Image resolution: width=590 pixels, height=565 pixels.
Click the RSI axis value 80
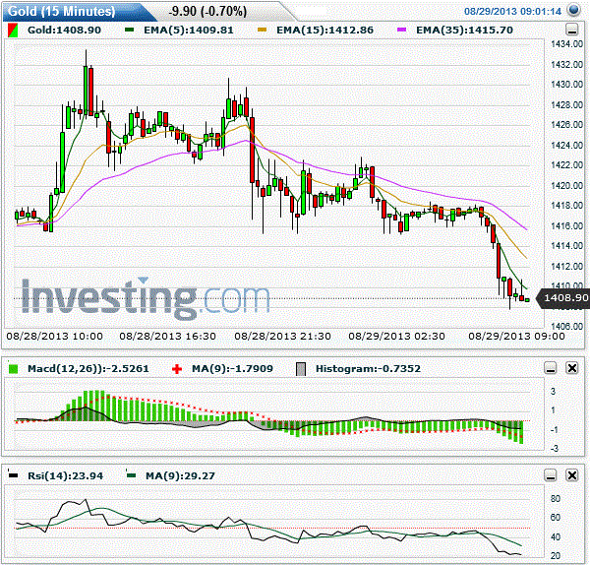point(556,499)
